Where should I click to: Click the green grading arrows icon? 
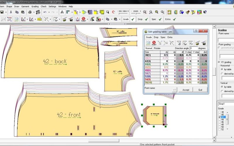point(84,12)
